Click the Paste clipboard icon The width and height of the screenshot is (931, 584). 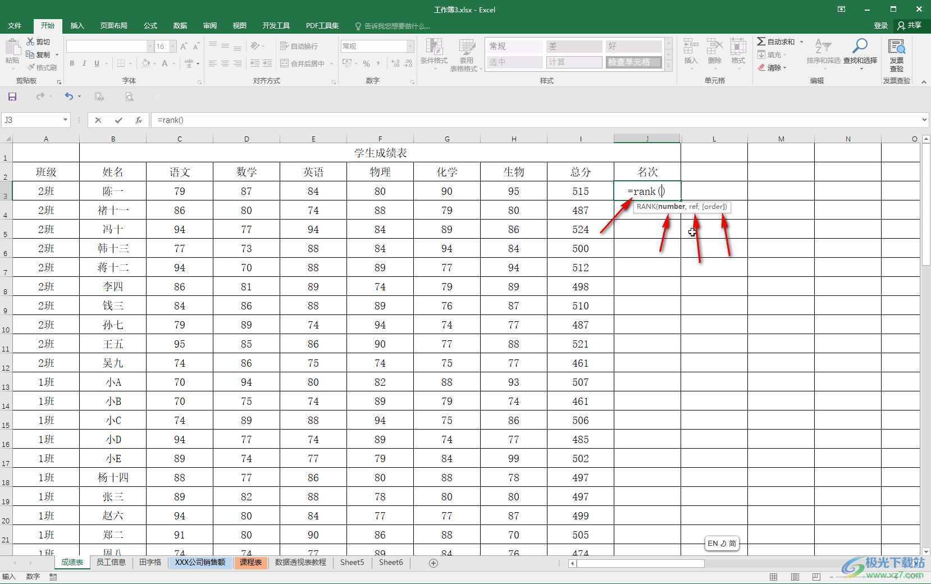click(12, 47)
